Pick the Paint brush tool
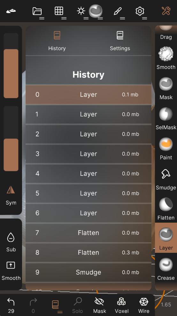Screen dimensions: 177x316 pyautogui.click(x=166, y=148)
